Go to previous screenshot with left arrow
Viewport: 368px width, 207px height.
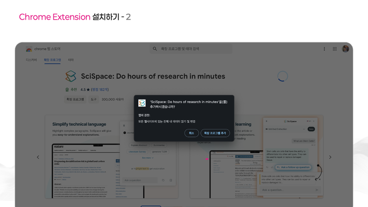(x=38, y=157)
